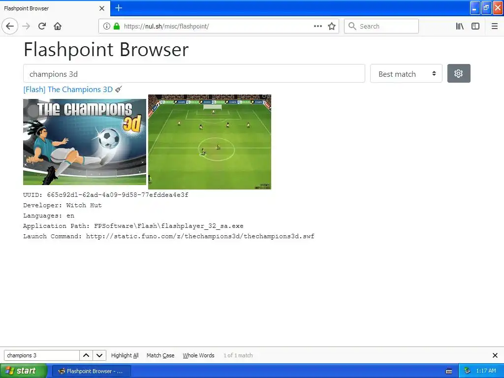Viewport: 504px width, 378px height.
Task: Open the Best match sort dropdown
Action: [x=406, y=74]
